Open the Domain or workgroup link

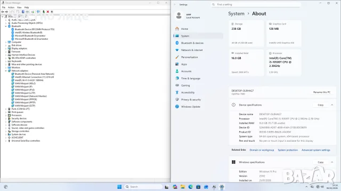click(x=262, y=150)
